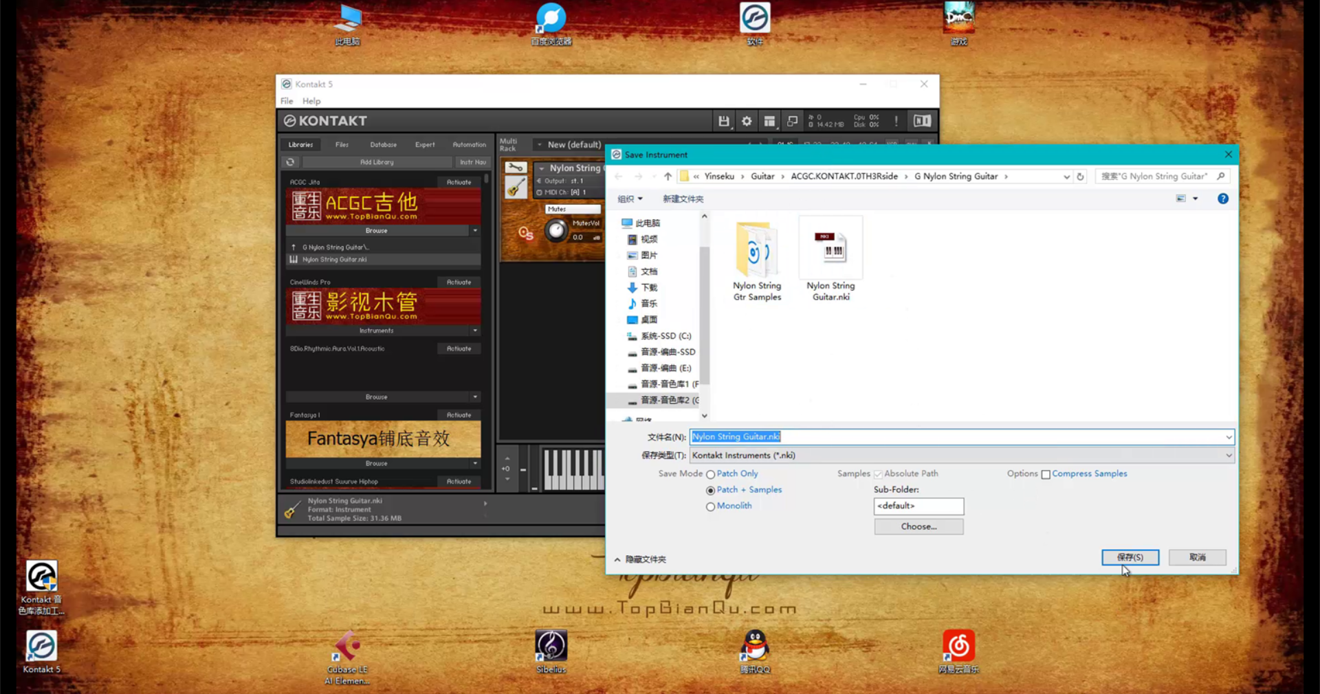Viewport: 1320px width, 694px height.
Task: Click the NI logo icon in Kontakt header
Action: pyautogui.click(x=922, y=122)
